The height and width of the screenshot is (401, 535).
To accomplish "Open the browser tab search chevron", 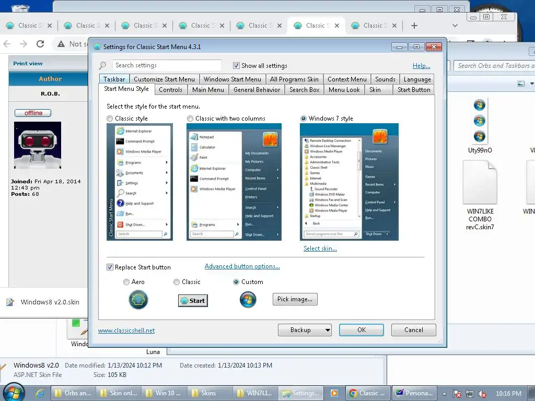I will [455, 26].
